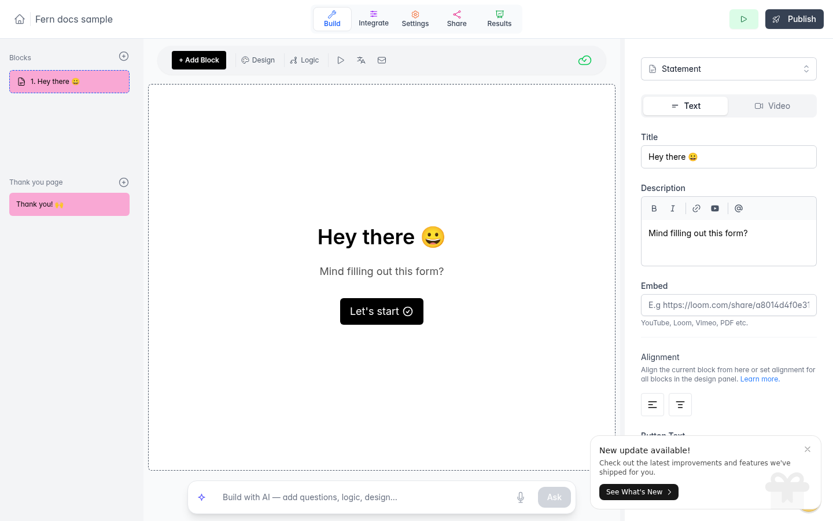
Task: Add a new Thank you page
Action: pos(124,182)
